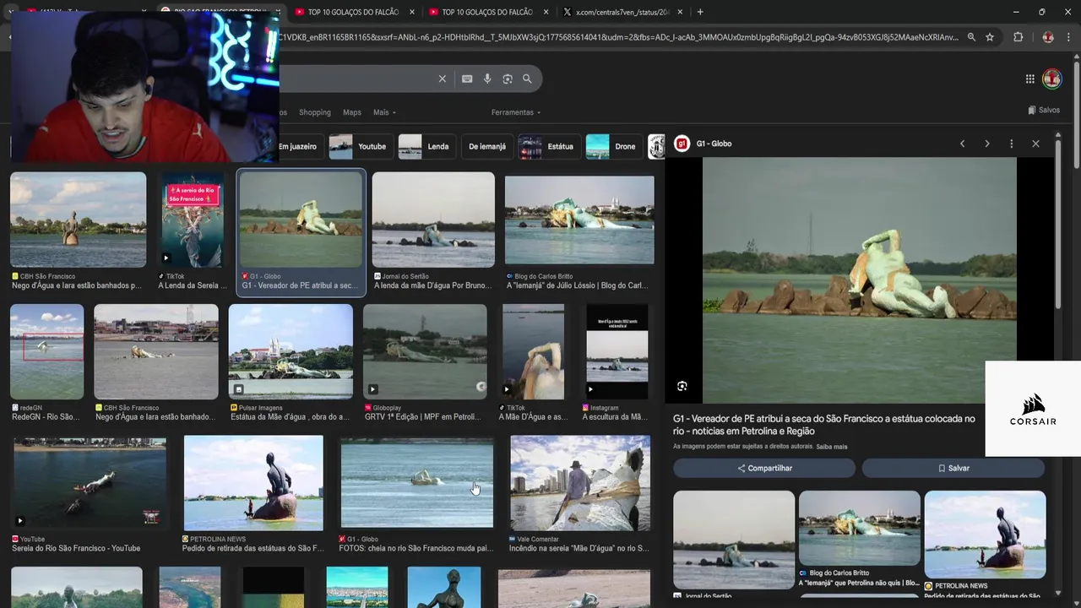
Task: Expand the Ferramentas dropdown
Action: pyautogui.click(x=516, y=112)
